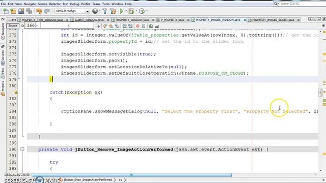
Task: Click the Profile Project icon
Action: coord(142,11)
